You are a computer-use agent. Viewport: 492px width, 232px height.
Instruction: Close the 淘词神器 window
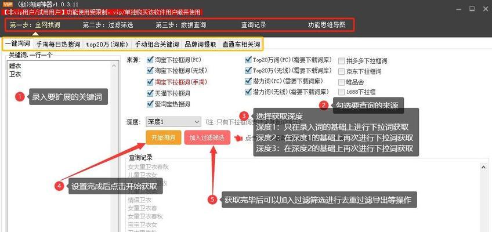pos(485,9)
